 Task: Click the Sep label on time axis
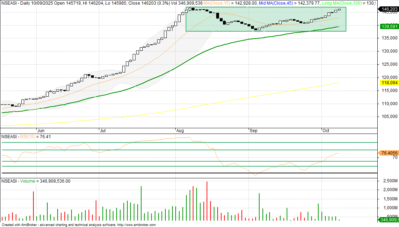tap(253, 131)
